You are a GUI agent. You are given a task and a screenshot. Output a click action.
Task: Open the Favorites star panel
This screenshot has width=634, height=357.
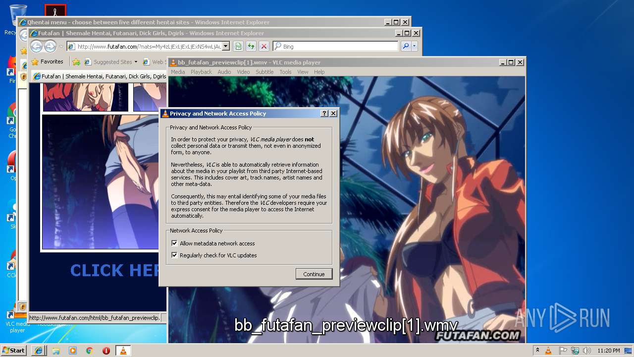click(x=47, y=62)
